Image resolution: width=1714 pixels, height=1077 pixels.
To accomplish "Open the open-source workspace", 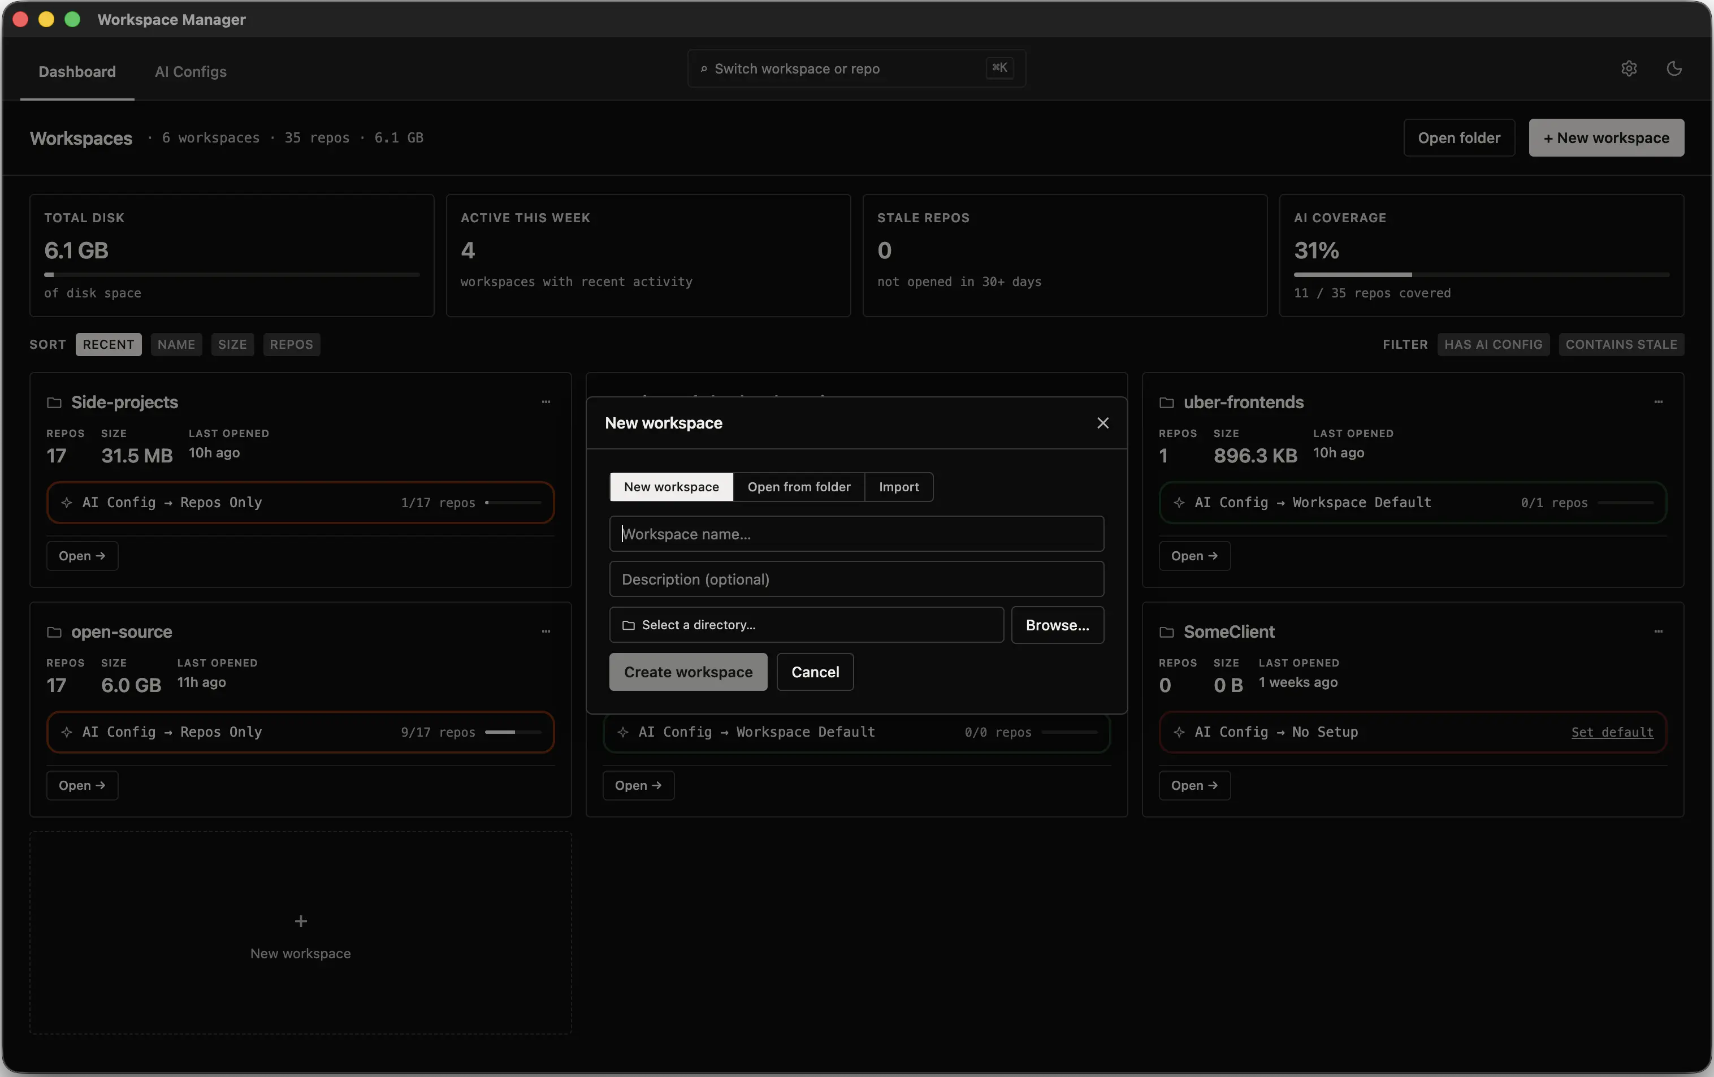I will click(x=83, y=785).
